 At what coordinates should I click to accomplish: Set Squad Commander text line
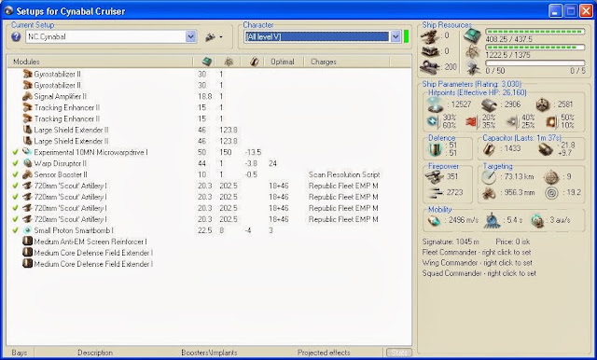pos(479,273)
